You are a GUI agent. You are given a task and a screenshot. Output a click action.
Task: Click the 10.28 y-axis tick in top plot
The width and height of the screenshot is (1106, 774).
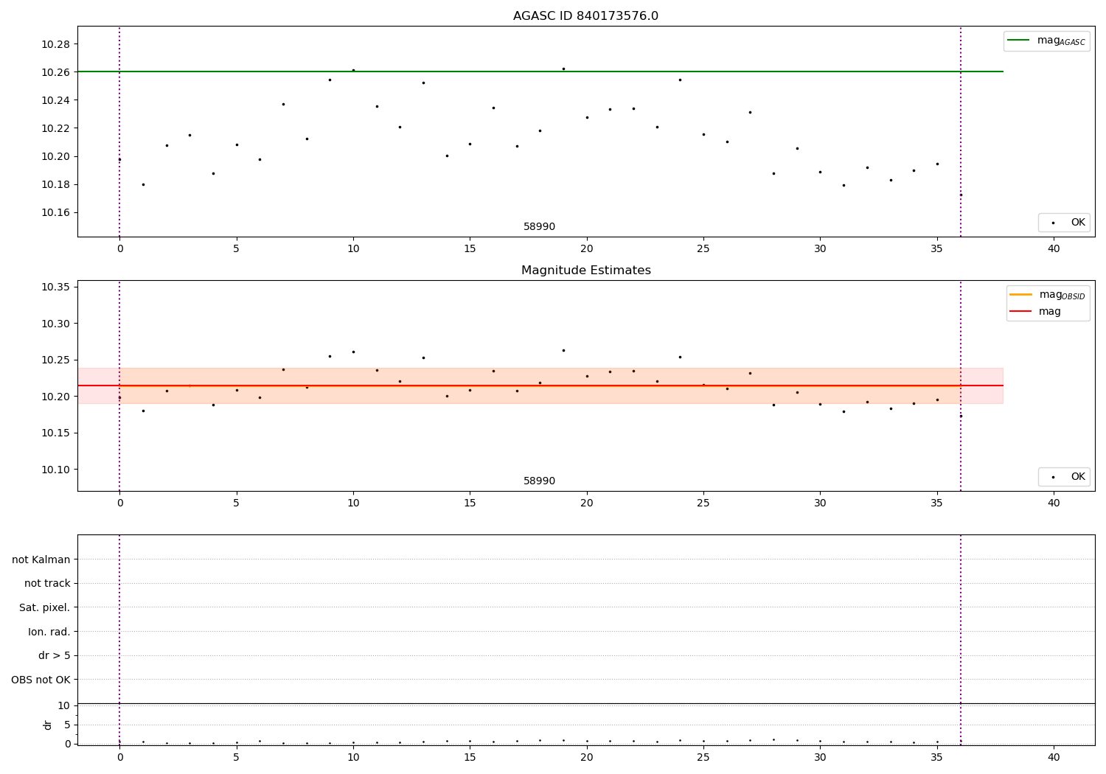click(x=55, y=44)
